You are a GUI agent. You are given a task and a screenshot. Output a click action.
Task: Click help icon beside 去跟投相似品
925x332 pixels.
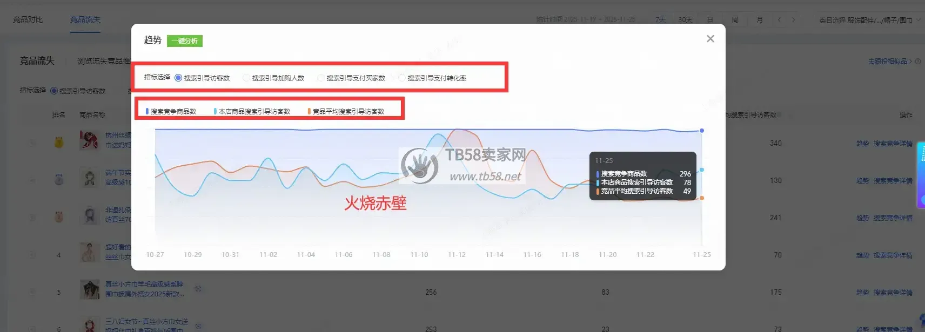coord(917,62)
